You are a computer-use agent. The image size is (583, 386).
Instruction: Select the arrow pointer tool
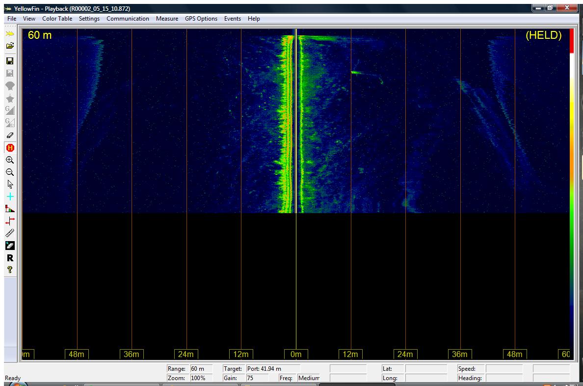[x=9, y=185]
